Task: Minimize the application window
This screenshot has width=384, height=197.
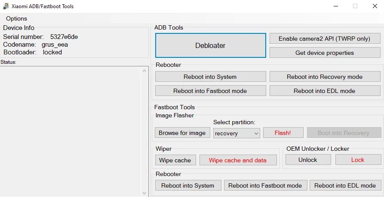Action: tap(336, 6)
